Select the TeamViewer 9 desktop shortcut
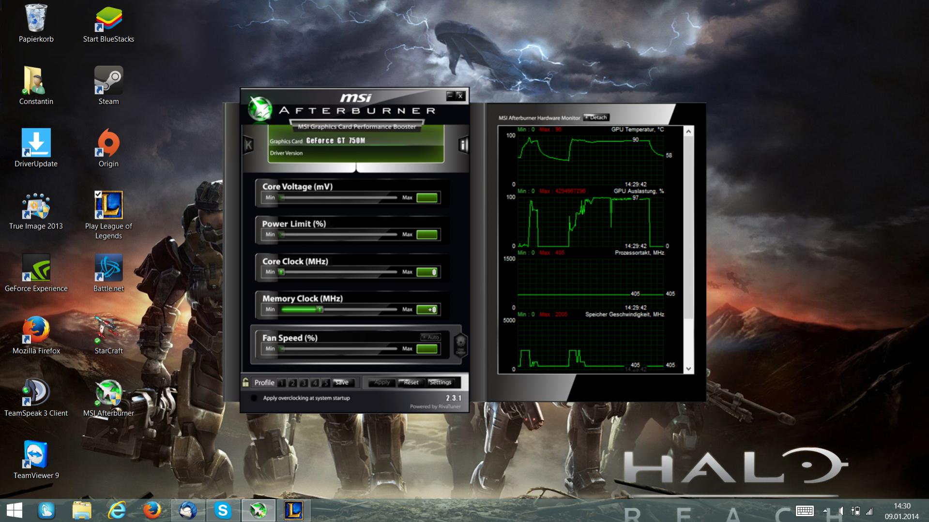929x522 pixels. point(36,461)
